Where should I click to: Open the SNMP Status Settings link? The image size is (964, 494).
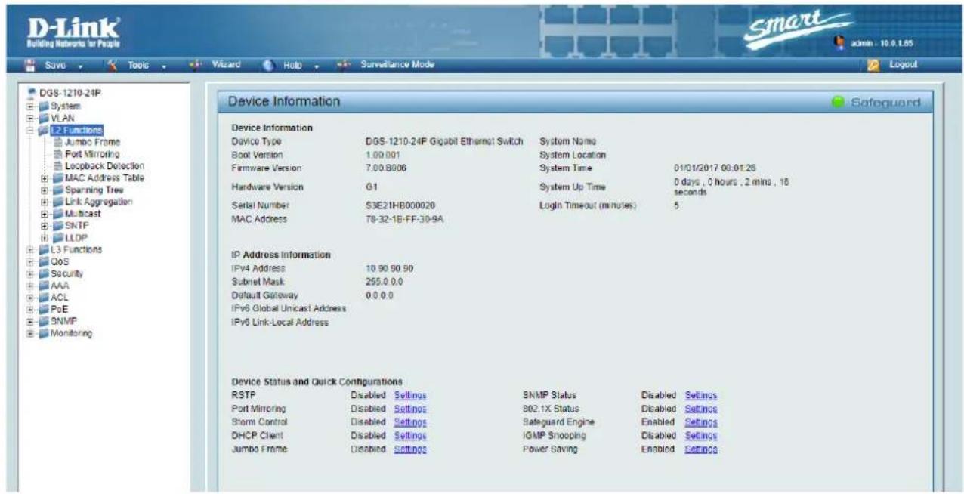pyautogui.click(x=700, y=395)
